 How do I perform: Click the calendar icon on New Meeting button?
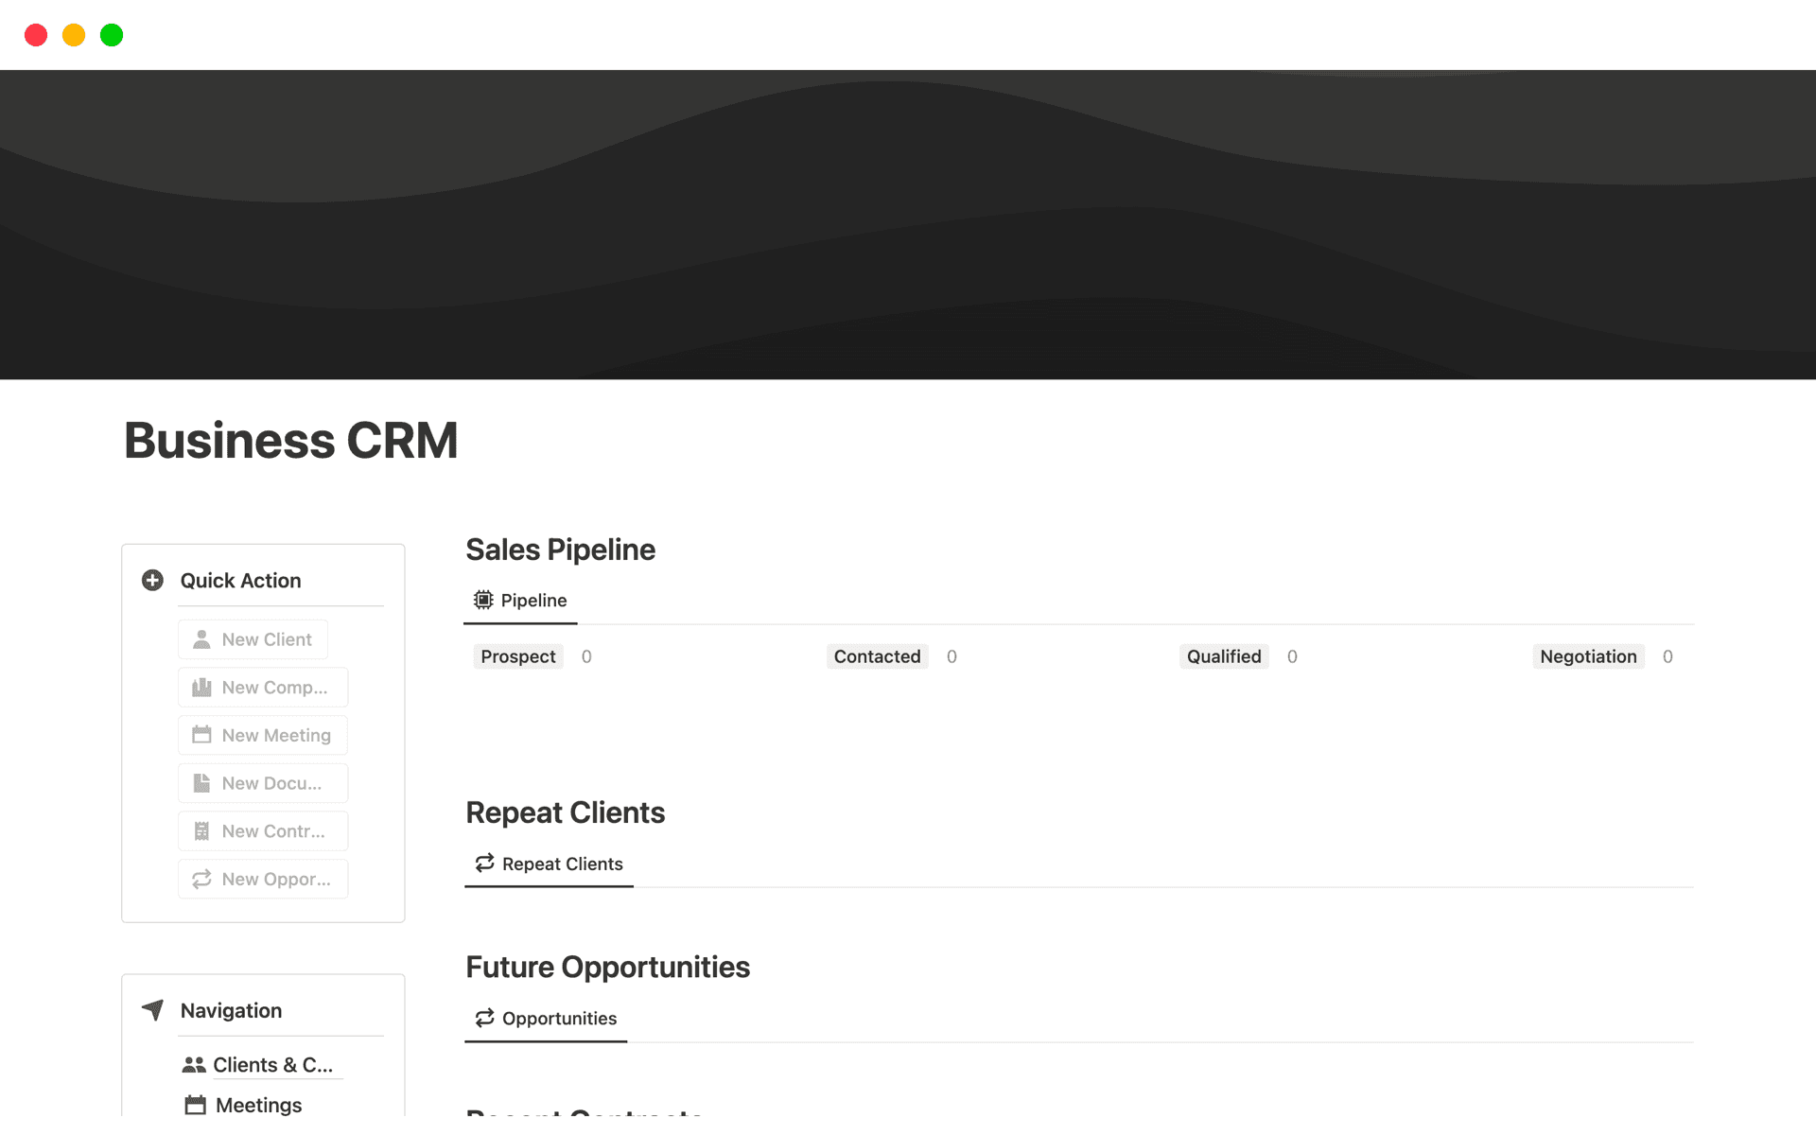[201, 735]
